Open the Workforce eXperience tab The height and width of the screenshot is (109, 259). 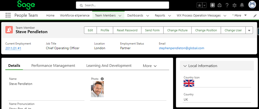[x=75, y=15]
